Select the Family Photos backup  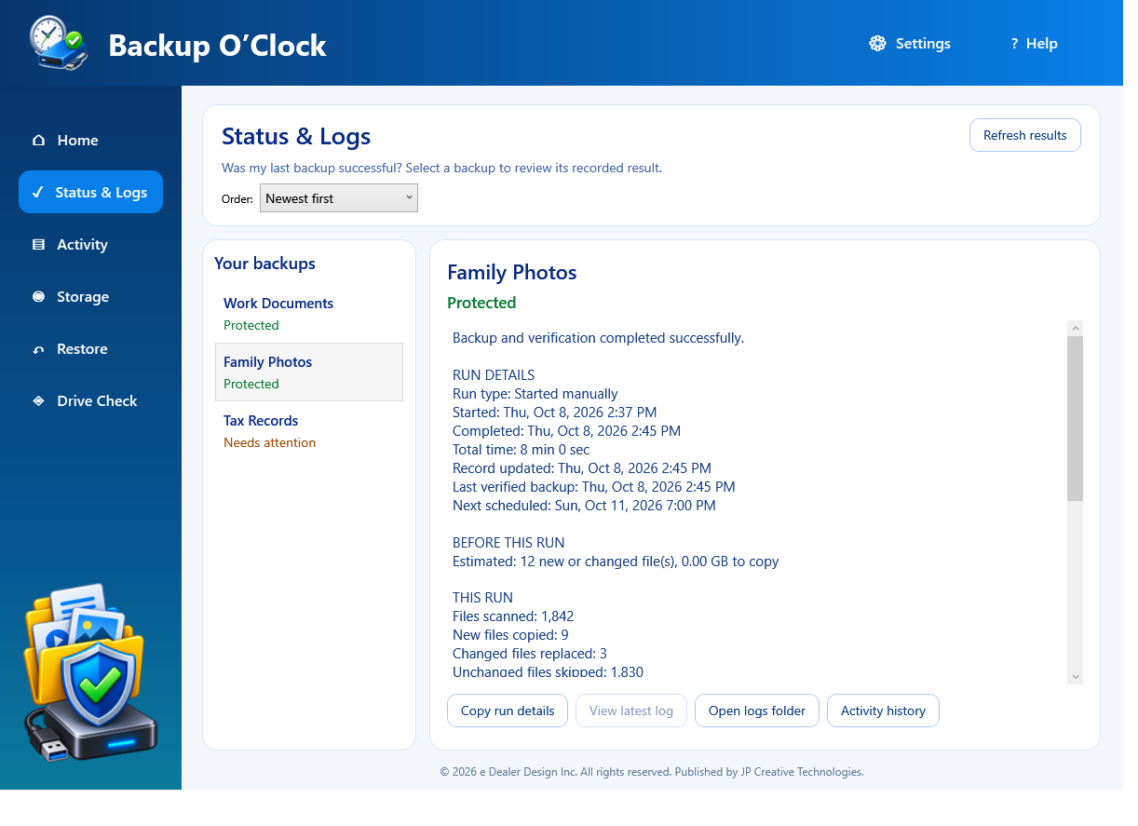click(309, 372)
